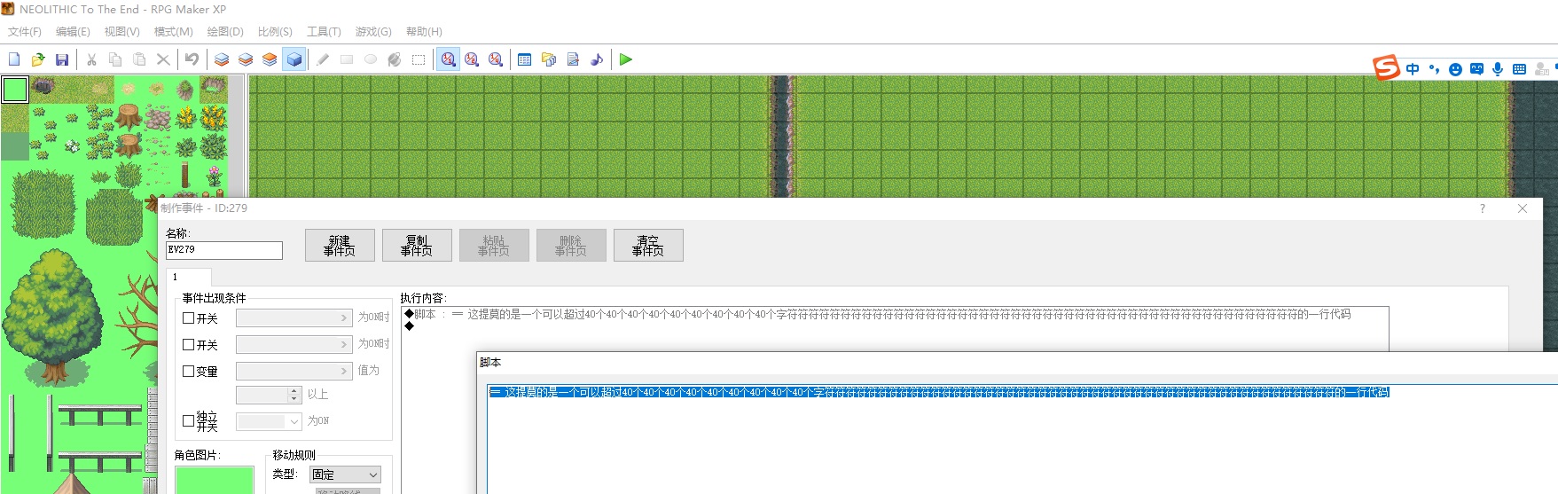The height and width of the screenshot is (494, 1558).
Task: Choose the dashed Select tool
Action: 419,59
